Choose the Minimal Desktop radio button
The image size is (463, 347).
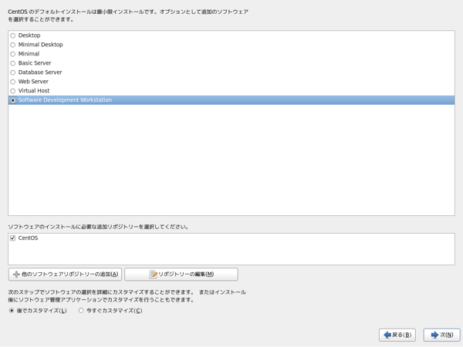(12, 45)
